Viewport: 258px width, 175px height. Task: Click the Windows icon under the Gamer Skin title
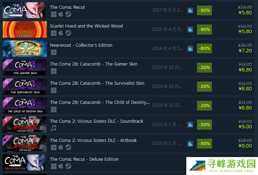tap(54, 71)
